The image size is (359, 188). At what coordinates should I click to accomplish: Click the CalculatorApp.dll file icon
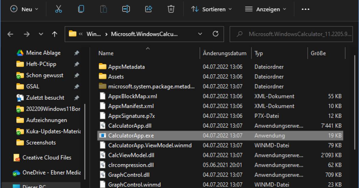[103, 126]
